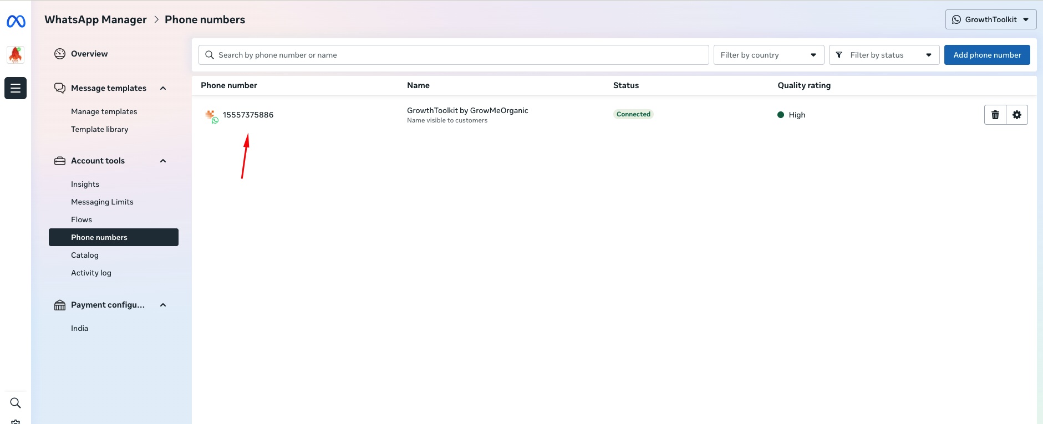Viewport: 1043px width, 424px height.
Task: Click the Phone number column header
Action: [x=229, y=85]
